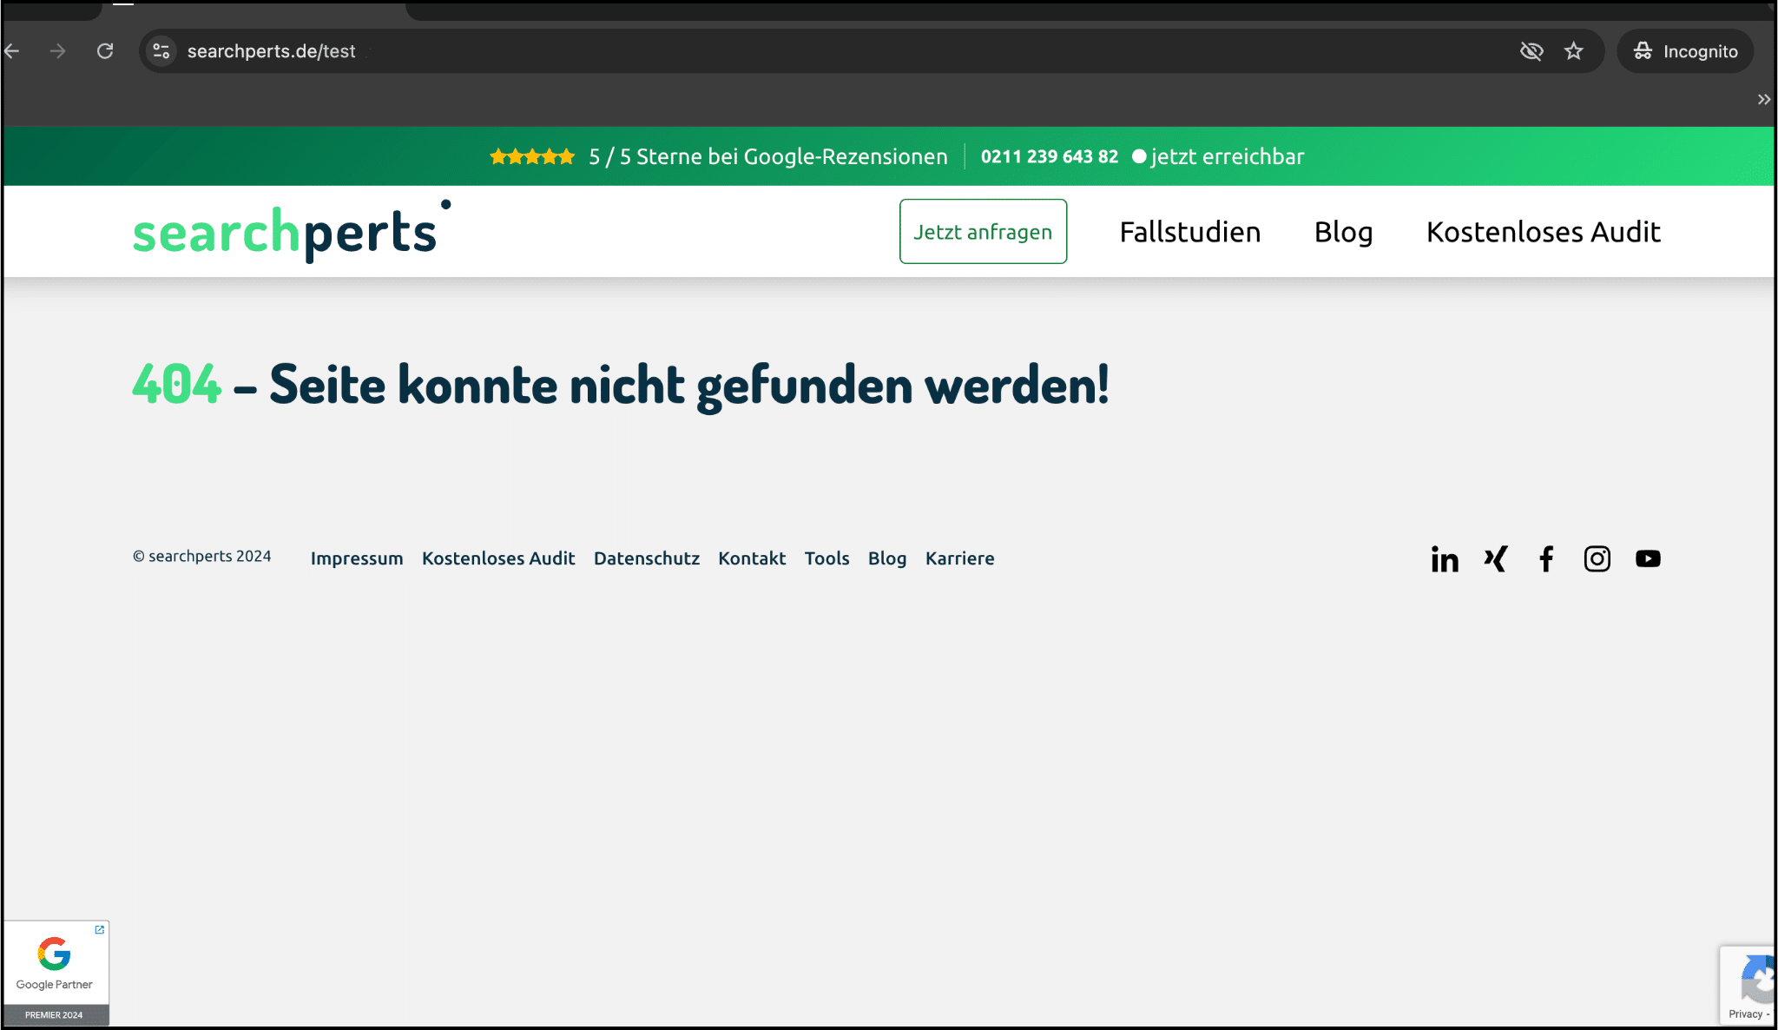The image size is (1778, 1030).
Task: Open the Instagram icon in the footer
Action: tap(1597, 558)
